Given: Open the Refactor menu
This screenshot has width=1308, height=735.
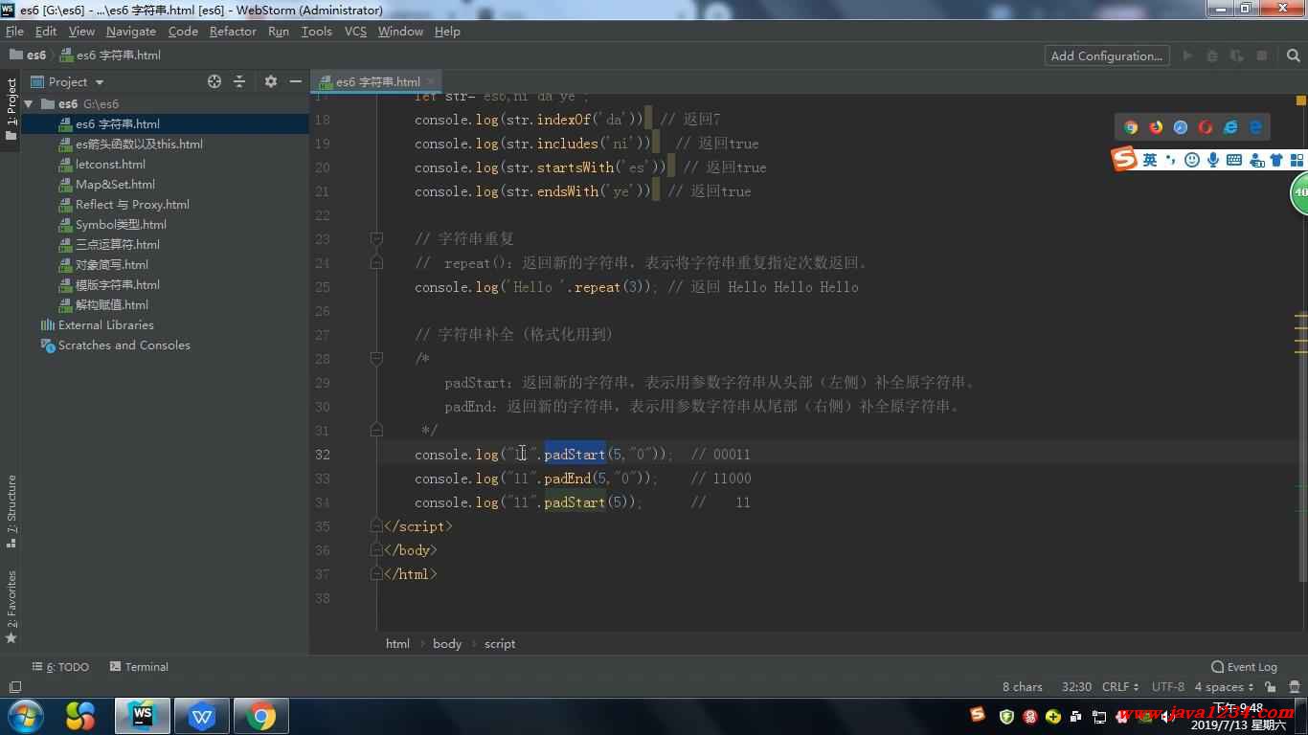Looking at the screenshot, I should pos(233,31).
